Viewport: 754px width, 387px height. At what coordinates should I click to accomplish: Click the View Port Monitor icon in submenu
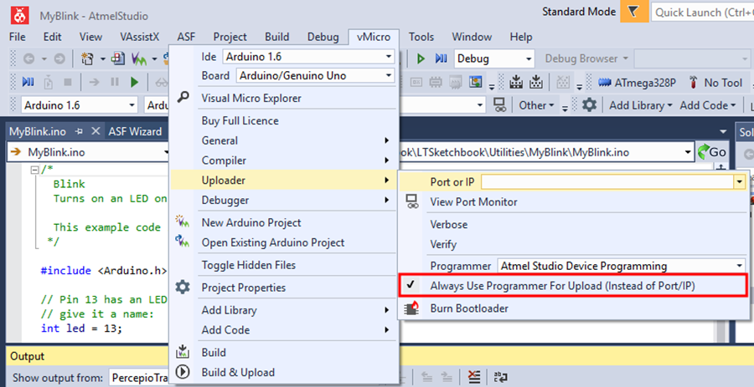412,201
